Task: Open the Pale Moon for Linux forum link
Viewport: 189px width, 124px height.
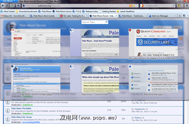Action: 21,117
